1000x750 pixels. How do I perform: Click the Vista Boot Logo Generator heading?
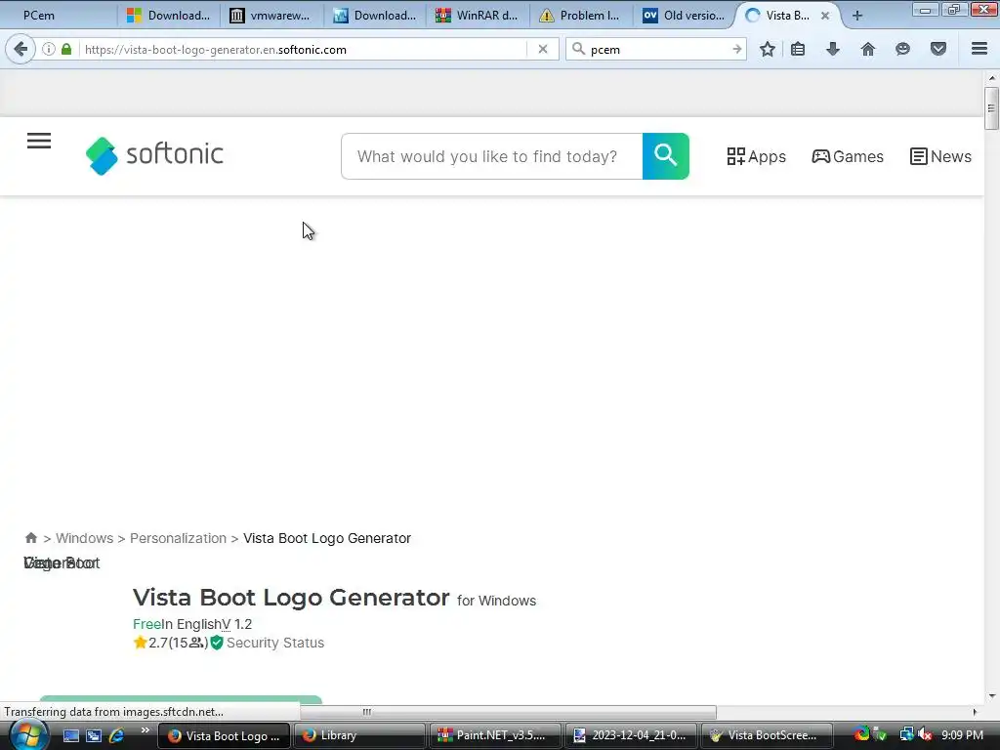[291, 598]
